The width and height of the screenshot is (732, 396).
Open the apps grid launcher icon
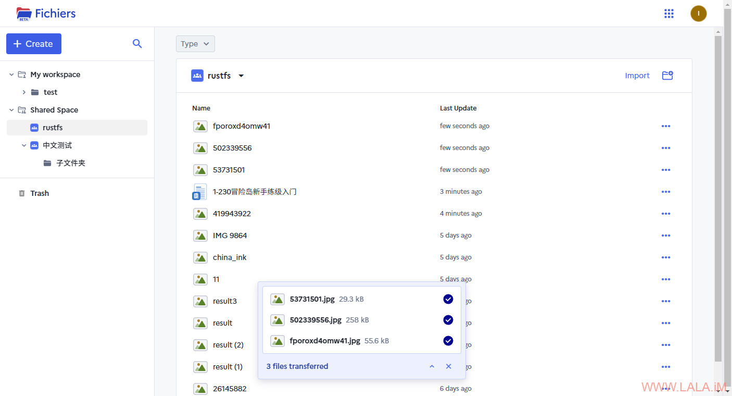(x=669, y=14)
